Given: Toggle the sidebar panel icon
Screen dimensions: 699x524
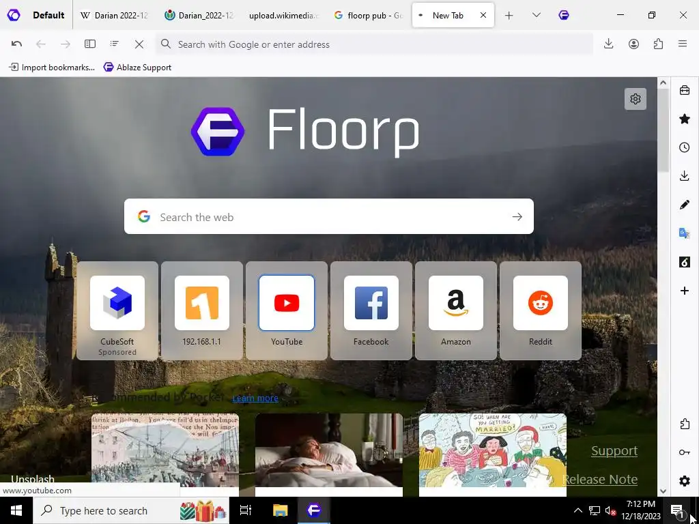Looking at the screenshot, I should pos(90,44).
